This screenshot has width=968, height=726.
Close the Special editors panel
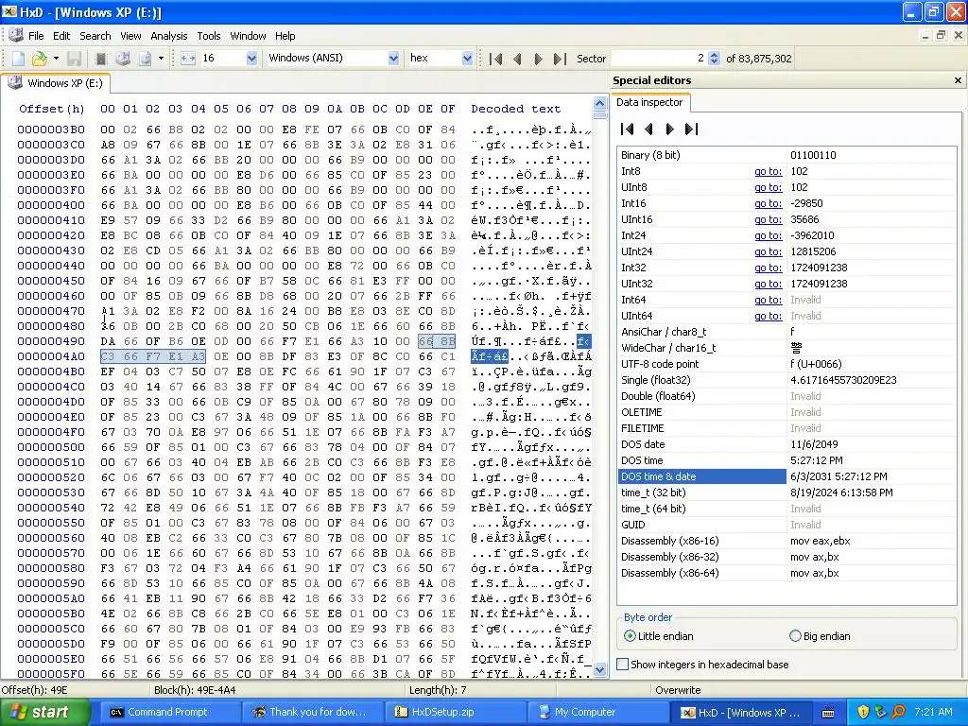tap(958, 80)
